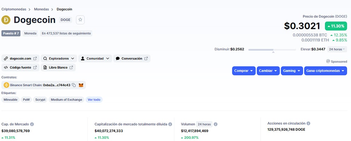The height and width of the screenshot is (141, 351).
Task: Click the market cap value $39,080,578,769
Action: coord(16,131)
